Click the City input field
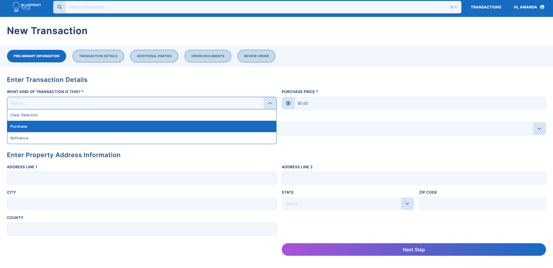Image resolution: width=553 pixels, height=268 pixels. [142, 204]
